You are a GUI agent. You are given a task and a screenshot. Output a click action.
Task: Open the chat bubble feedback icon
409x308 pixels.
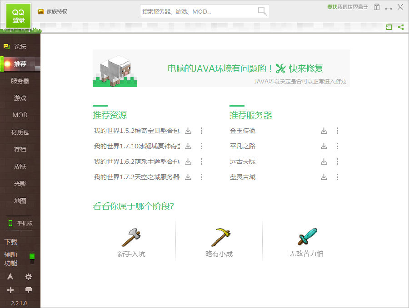29,289
